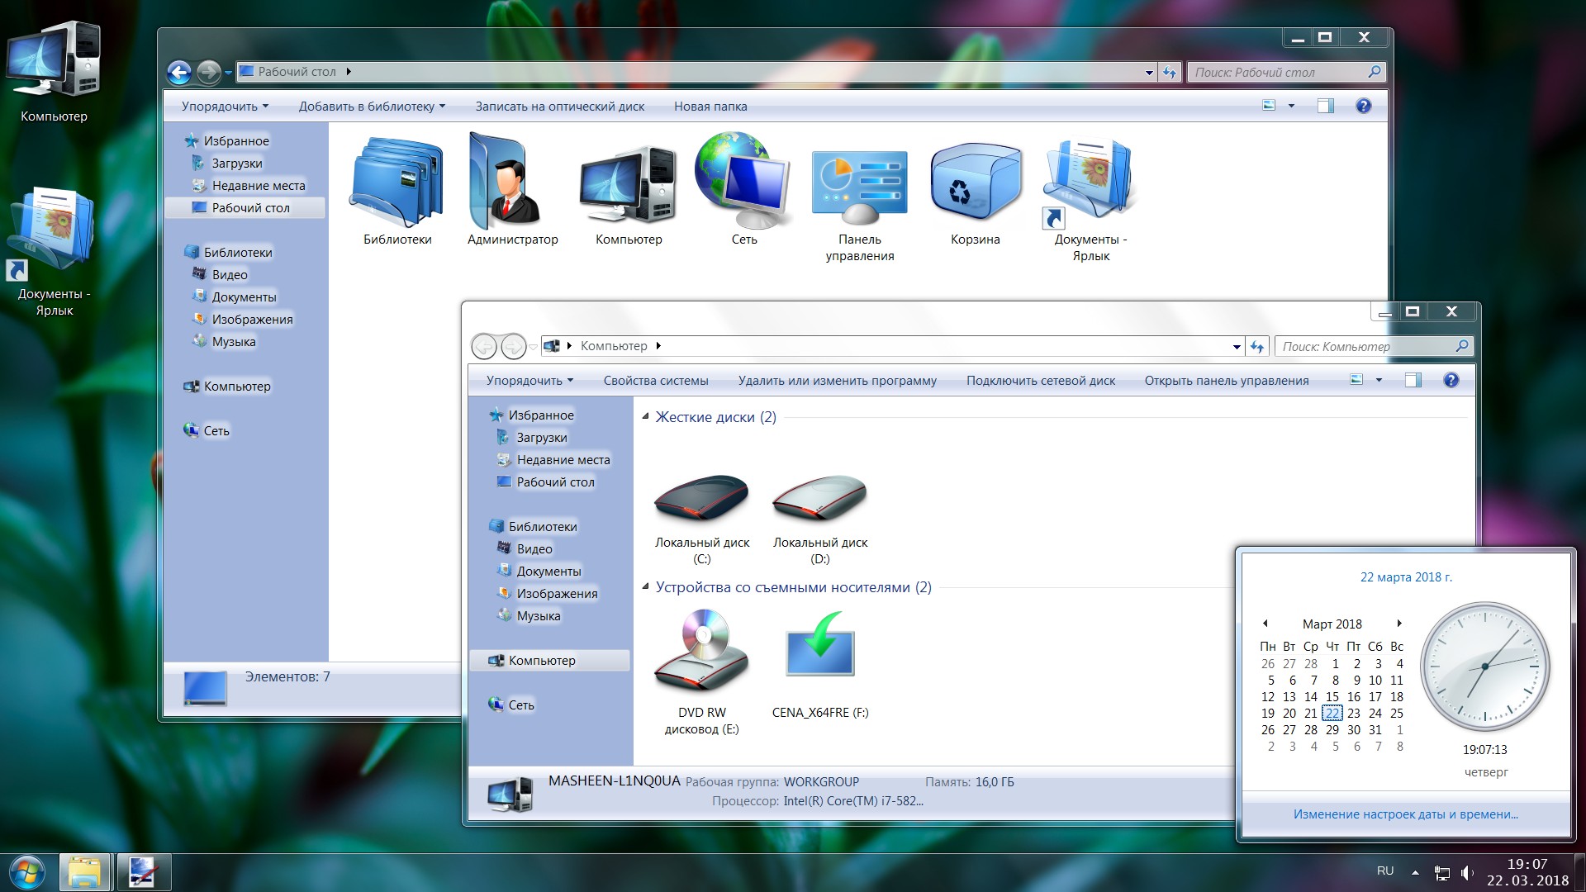Viewport: 1586px width, 892px height.
Task: Go to next month in calendar
Action: pyautogui.click(x=1398, y=623)
